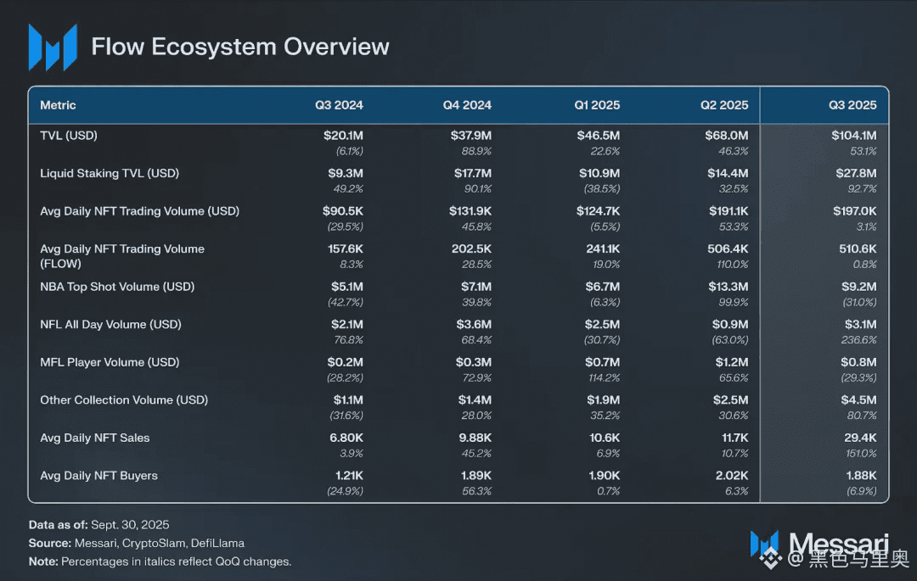Viewport: 917px width, 581px height.
Task: Click the Messari logo in the footer
Action: [764, 545]
